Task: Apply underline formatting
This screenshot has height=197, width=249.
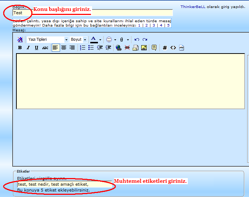Action: 36,48
